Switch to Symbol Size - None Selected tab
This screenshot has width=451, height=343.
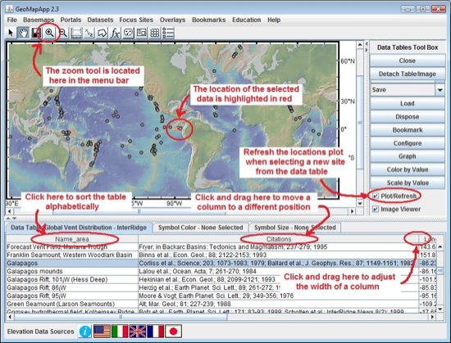[295, 228]
